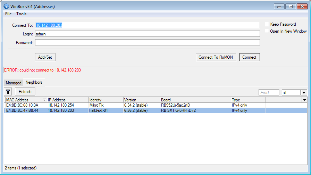The image size is (311, 175).
Task: Click version 6.34.2 (stable) cell
Action: 136,105
